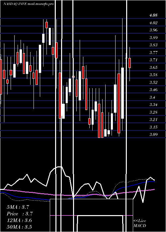Click the 3.58 price axis label

pos(153,75)
